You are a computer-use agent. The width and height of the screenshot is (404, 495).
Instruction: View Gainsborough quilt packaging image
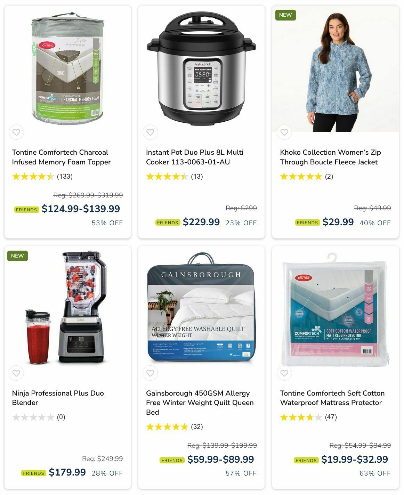pos(201,308)
